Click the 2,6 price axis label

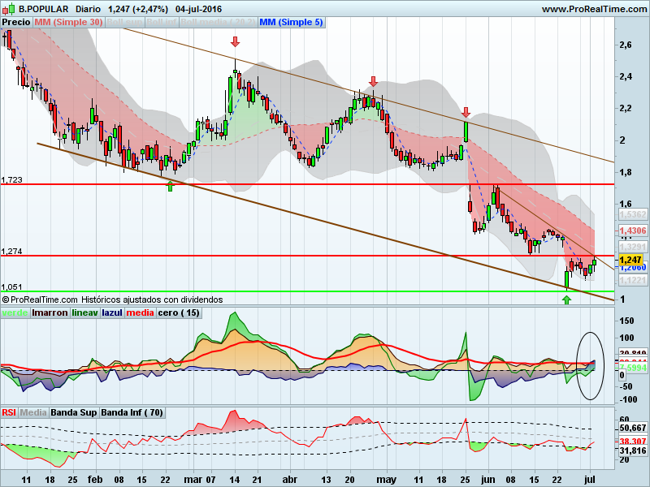pyautogui.click(x=625, y=45)
